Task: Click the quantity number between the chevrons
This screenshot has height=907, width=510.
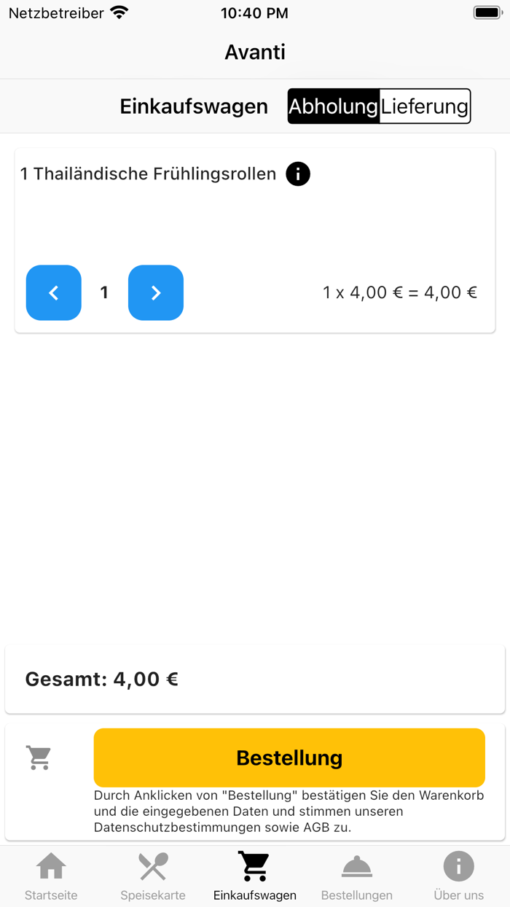Action: pos(104,292)
